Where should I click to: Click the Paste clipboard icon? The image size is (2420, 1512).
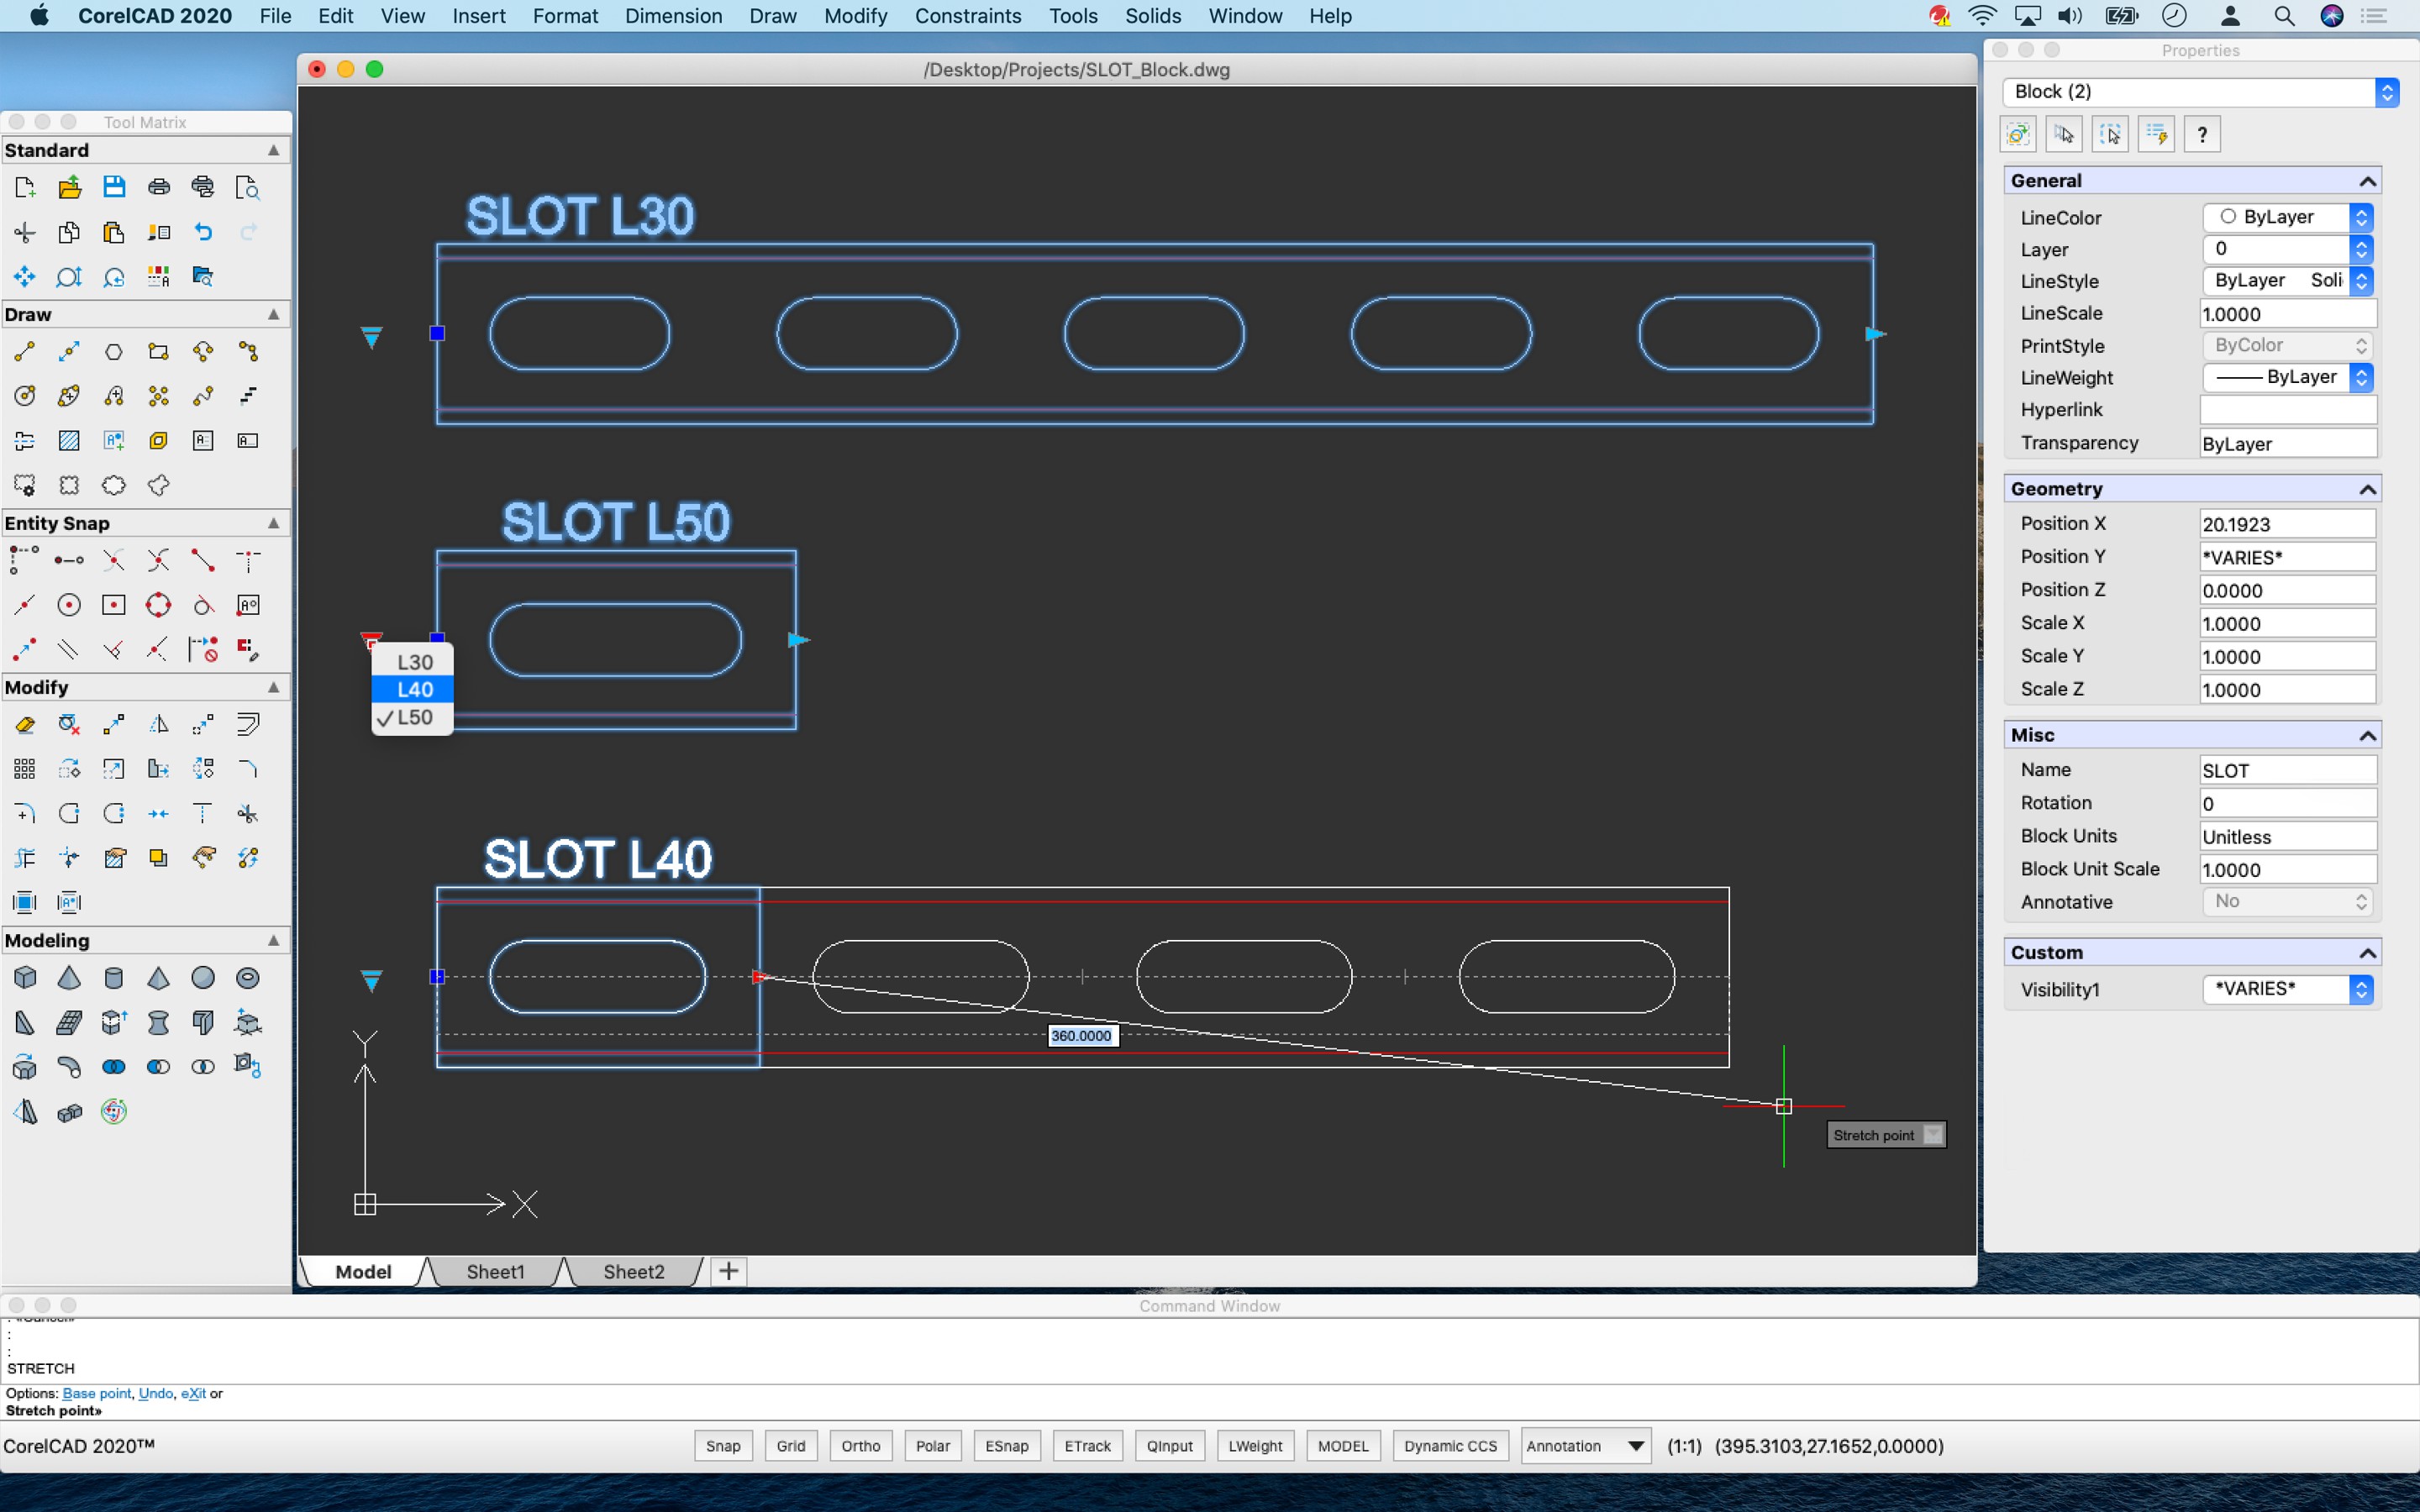click(114, 232)
